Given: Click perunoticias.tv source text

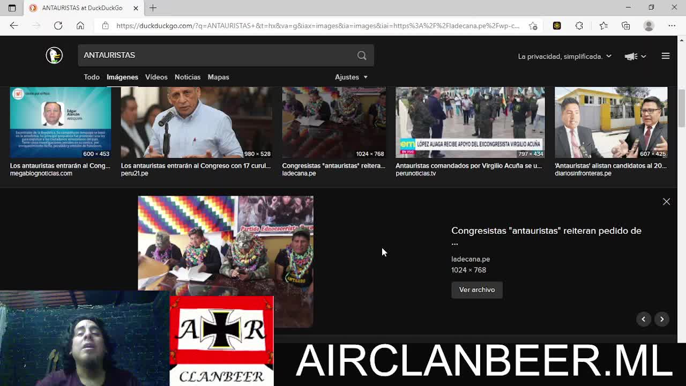Looking at the screenshot, I should pos(415,173).
